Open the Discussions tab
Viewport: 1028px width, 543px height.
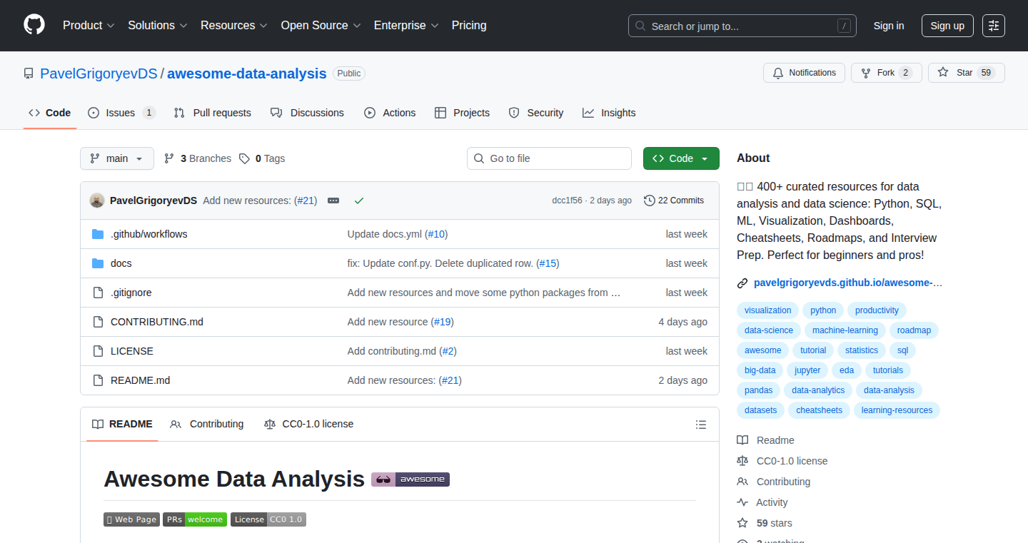(x=307, y=113)
